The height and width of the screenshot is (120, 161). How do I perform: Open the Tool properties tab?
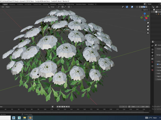152,46
